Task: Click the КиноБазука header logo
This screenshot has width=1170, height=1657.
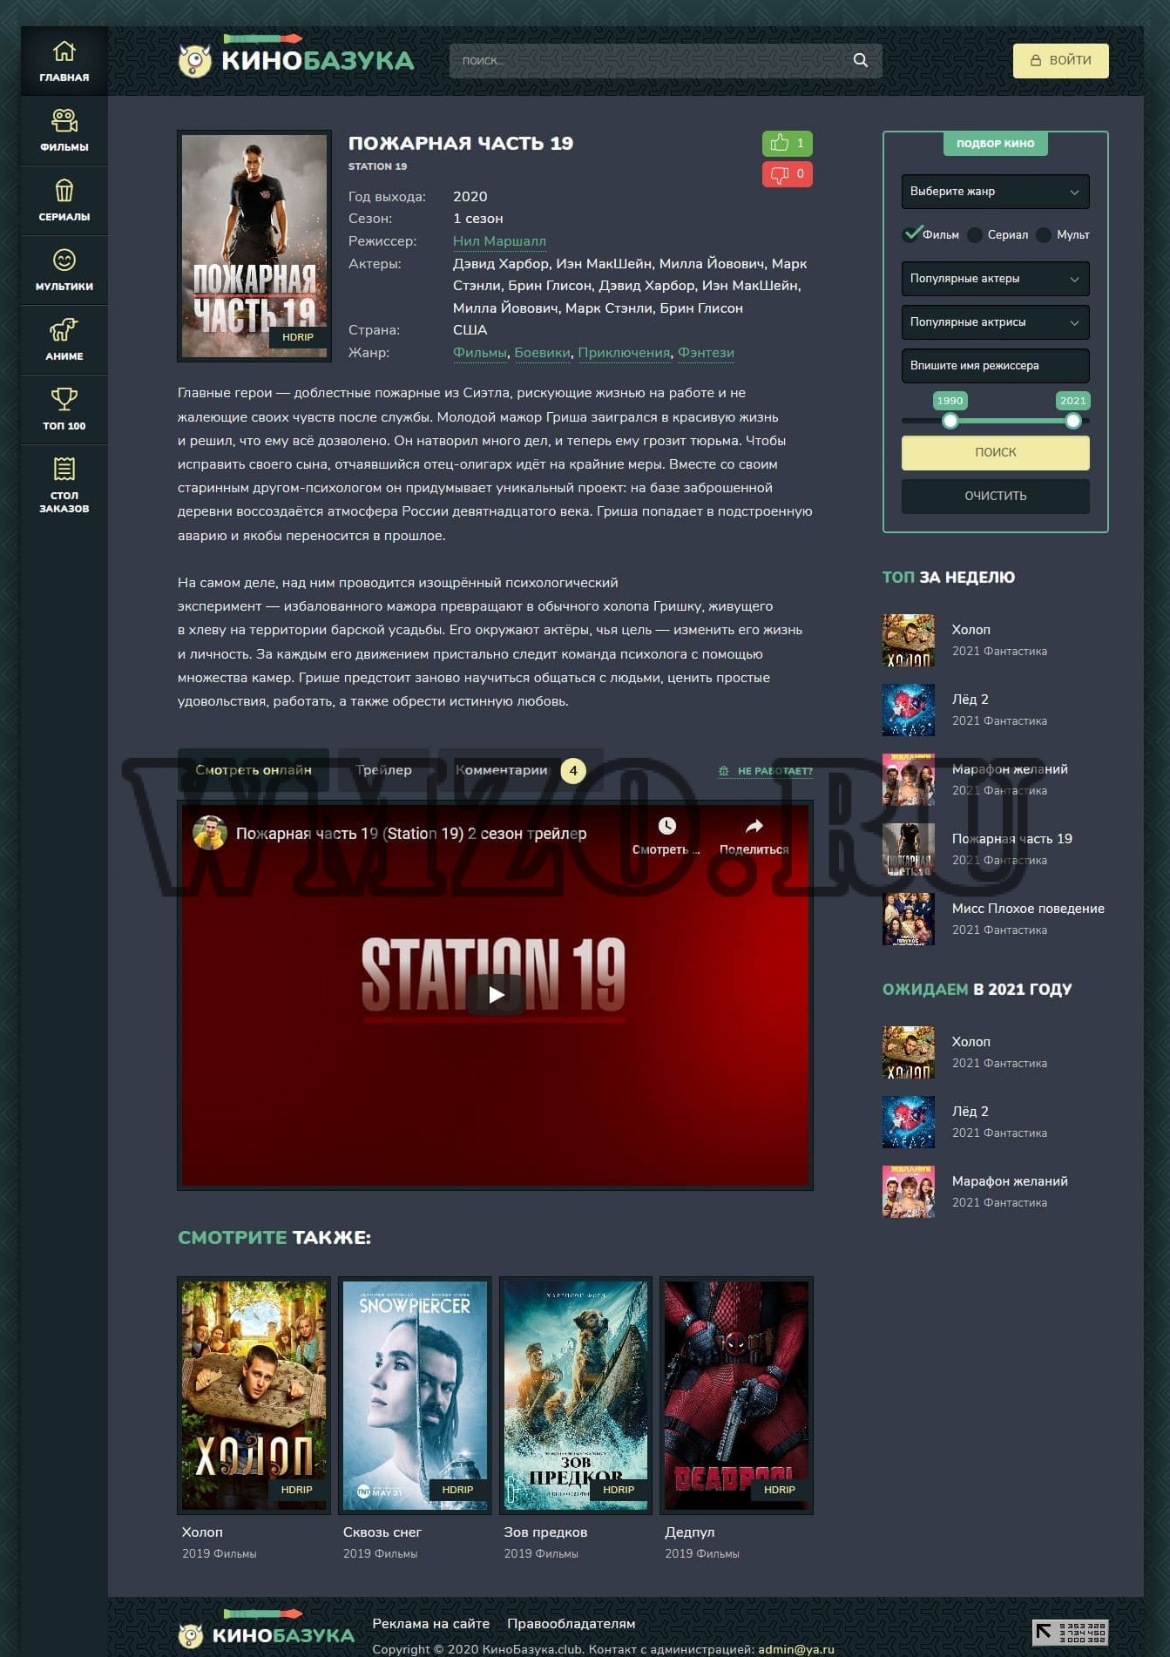Action: point(296,58)
